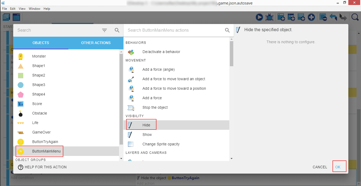Open the events search magnifier in toolbar
The height and width of the screenshot is (186, 361).
point(355,17)
